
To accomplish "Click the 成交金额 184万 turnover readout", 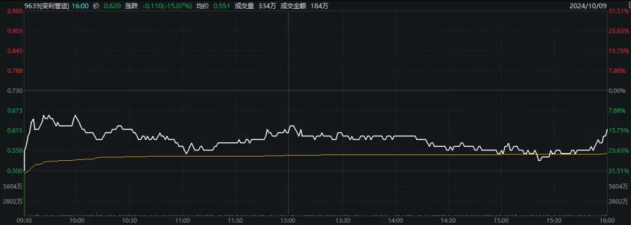I will click(x=304, y=6).
